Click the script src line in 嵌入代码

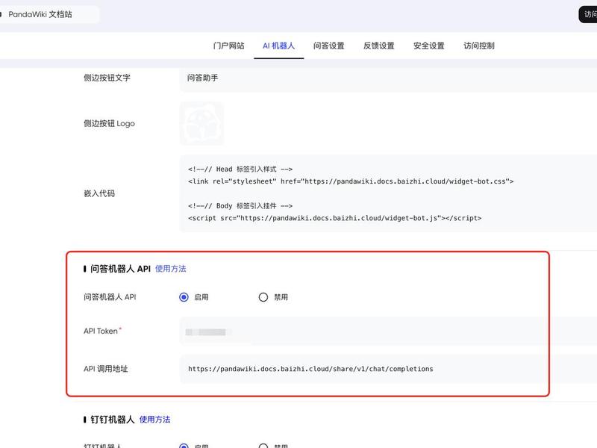(334, 218)
